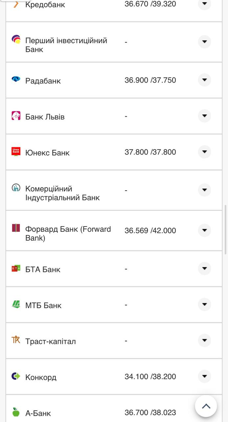Click the Форвард Банк logo icon

[16, 228]
